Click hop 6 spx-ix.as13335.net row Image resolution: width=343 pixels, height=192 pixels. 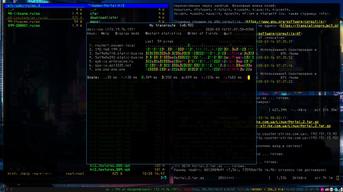[170, 65]
